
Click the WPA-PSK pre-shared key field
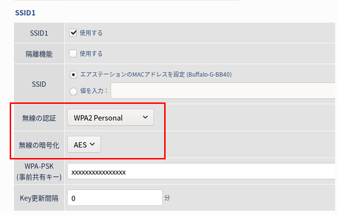(x=201, y=172)
